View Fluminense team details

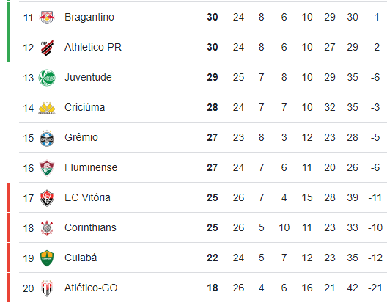point(91,167)
